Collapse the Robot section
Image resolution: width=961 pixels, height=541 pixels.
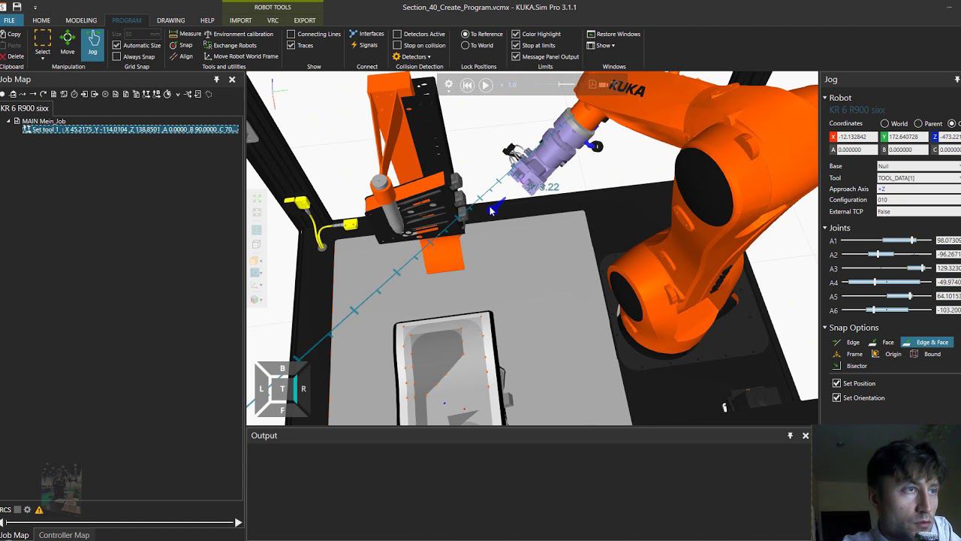824,98
